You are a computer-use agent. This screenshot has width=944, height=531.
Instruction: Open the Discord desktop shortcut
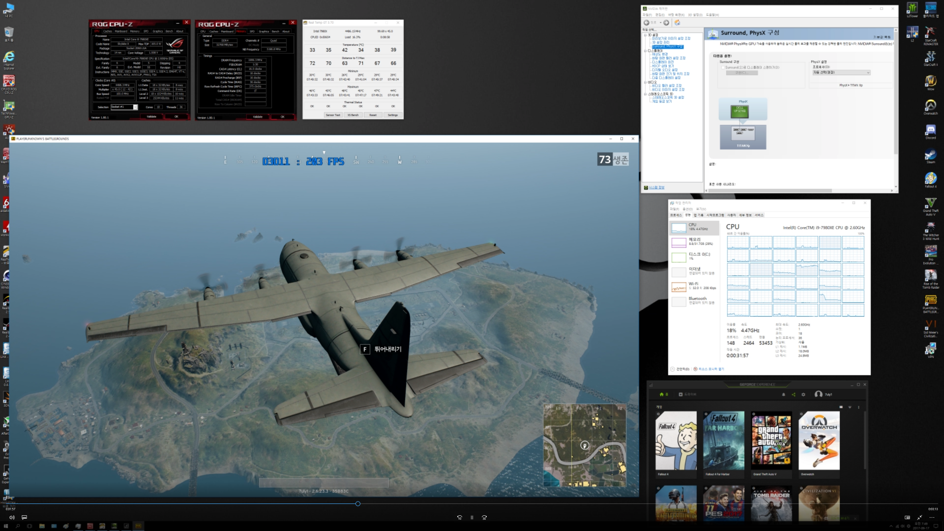(x=930, y=132)
